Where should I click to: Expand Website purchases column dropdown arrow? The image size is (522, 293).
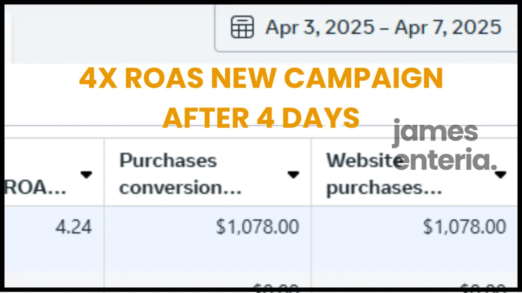501,174
